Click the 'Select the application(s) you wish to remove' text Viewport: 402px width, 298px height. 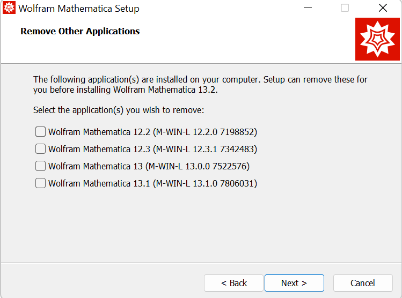pyautogui.click(x=119, y=110)
